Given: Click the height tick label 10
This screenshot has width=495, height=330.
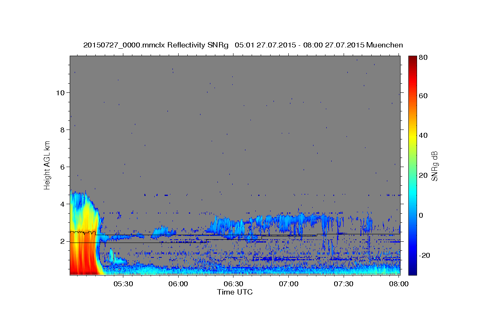Looking at the screenshot, I should pos(60,92).
